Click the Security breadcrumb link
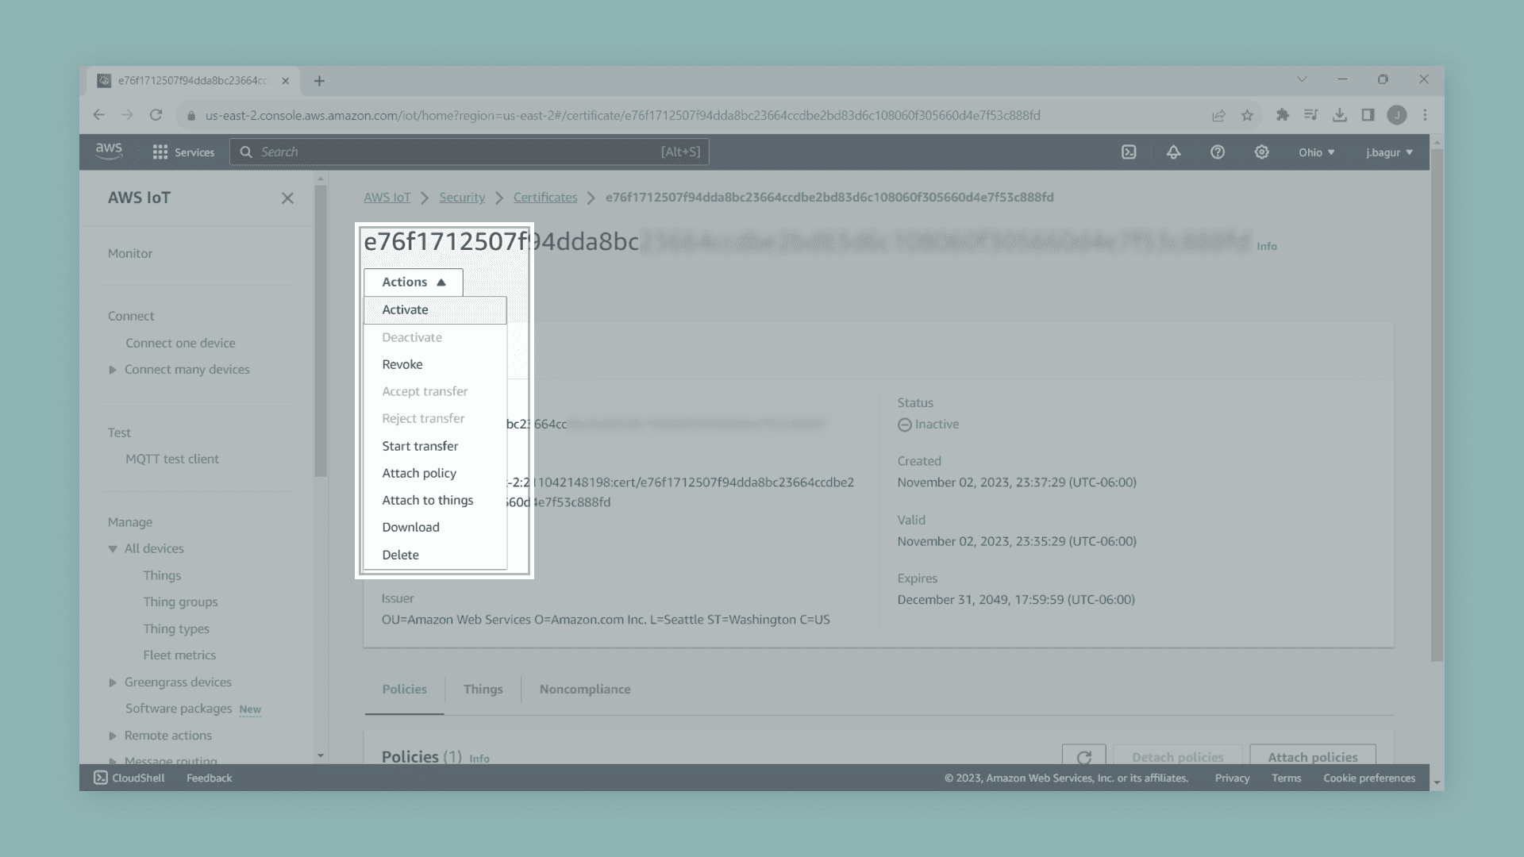 [462, 198]
